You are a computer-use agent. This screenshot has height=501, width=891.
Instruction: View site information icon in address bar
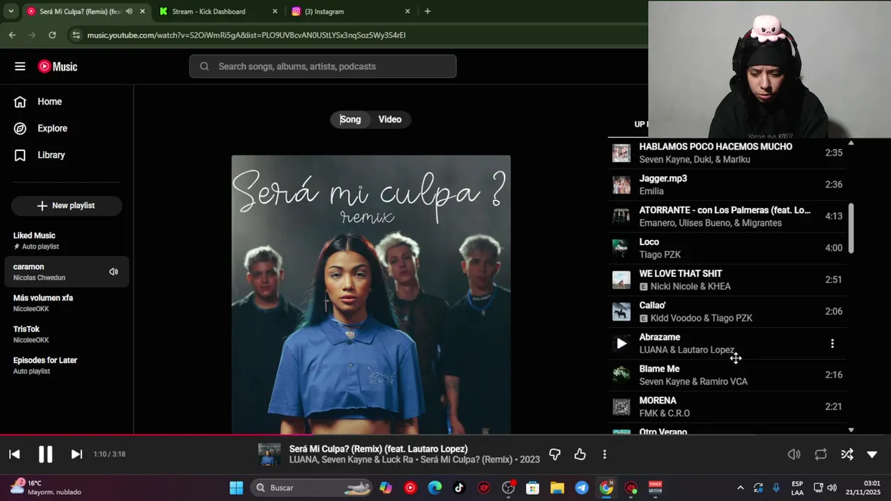76,35
